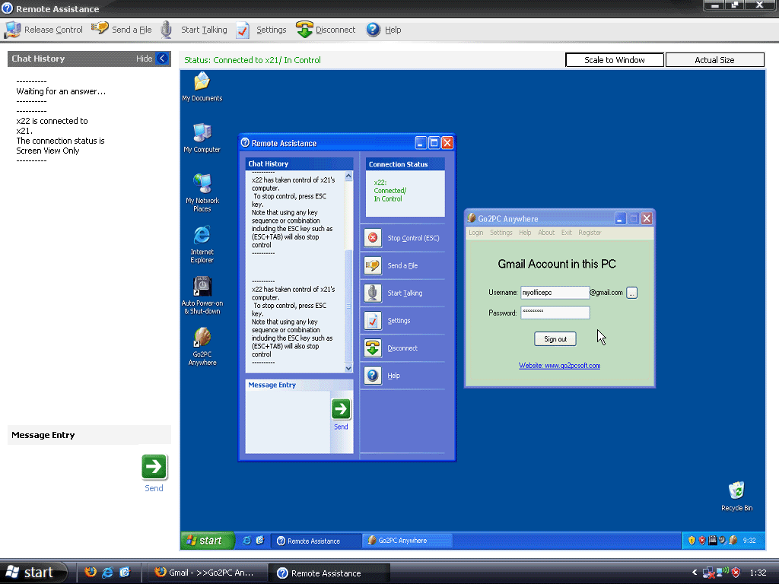Click the outer green Send arrow button
Image resolution: width=779 pixels, height=584 pixels.
pos(154,467)
